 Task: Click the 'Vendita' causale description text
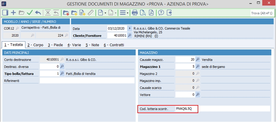[x=207, y=60]
